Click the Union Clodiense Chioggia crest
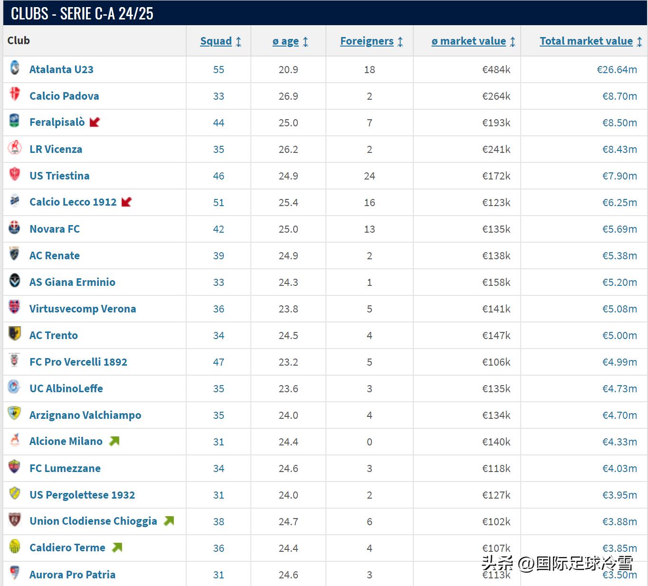 [x=15, y=520]
